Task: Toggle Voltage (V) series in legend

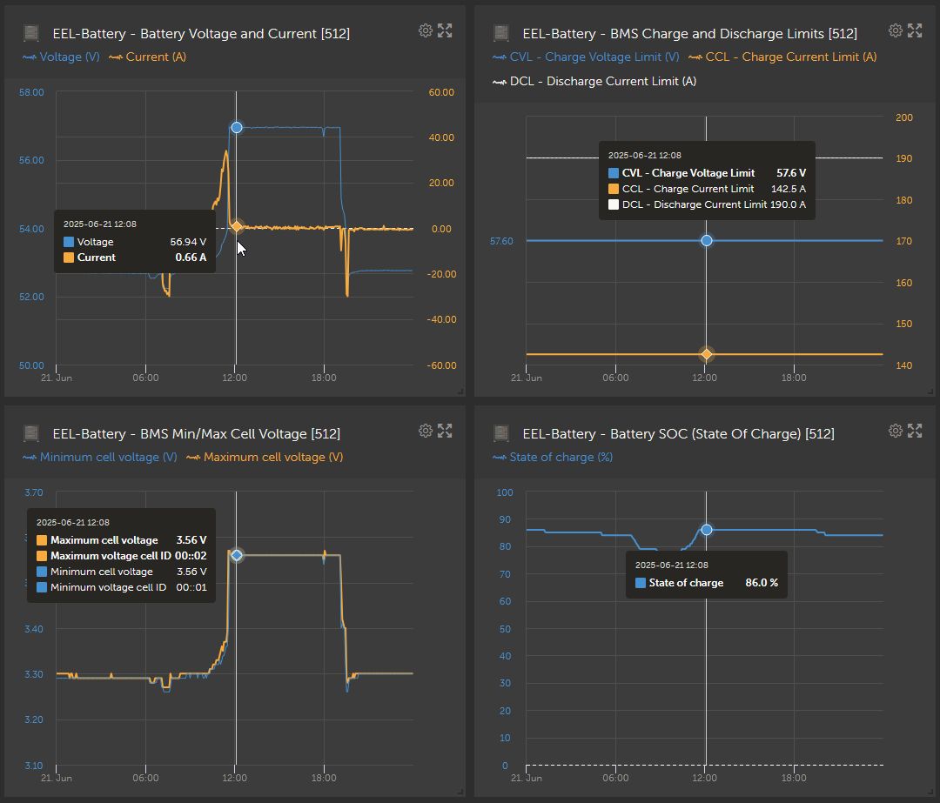Action: pyautogui.click(x=61, y=57)
